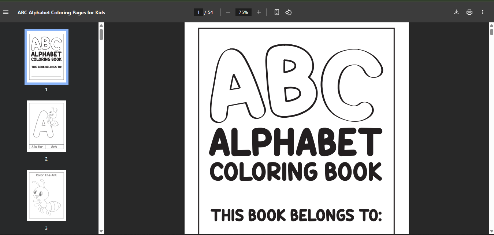Click the thumbnail sidebar scroll down arrow
Screen dimensions: 494x235
101,231
